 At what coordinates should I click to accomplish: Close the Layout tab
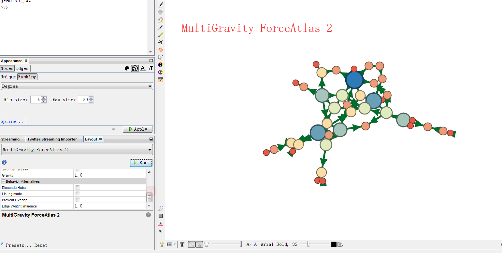point(101,139)
